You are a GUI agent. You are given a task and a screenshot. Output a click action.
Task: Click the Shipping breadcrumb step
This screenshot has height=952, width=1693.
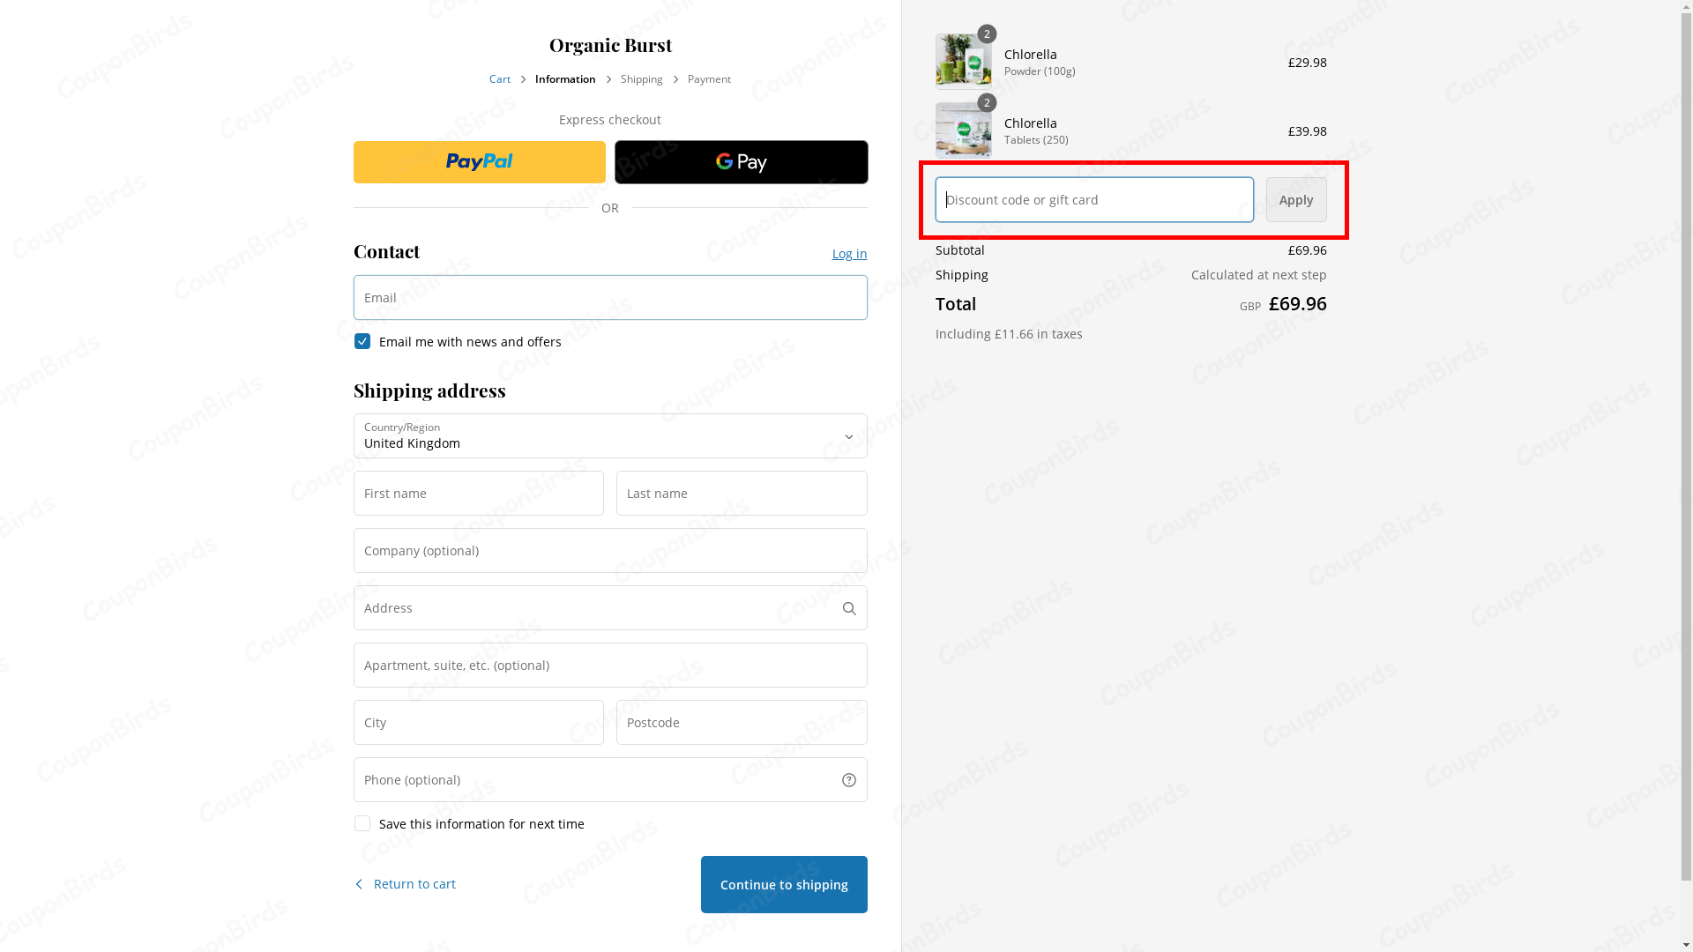pyautogui.click(x=641, y=79)
